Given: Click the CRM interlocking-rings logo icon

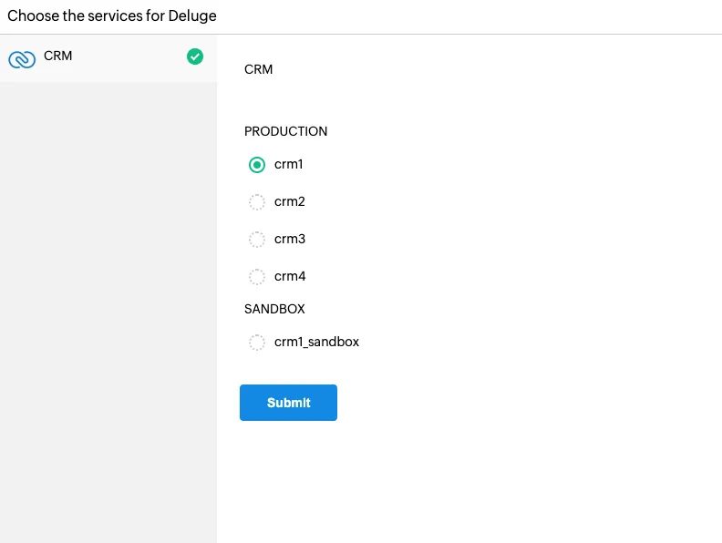Looking at the screenshot, I should (22, 59).
